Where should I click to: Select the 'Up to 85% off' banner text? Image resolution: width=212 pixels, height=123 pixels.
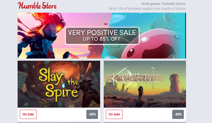[102, 39]
